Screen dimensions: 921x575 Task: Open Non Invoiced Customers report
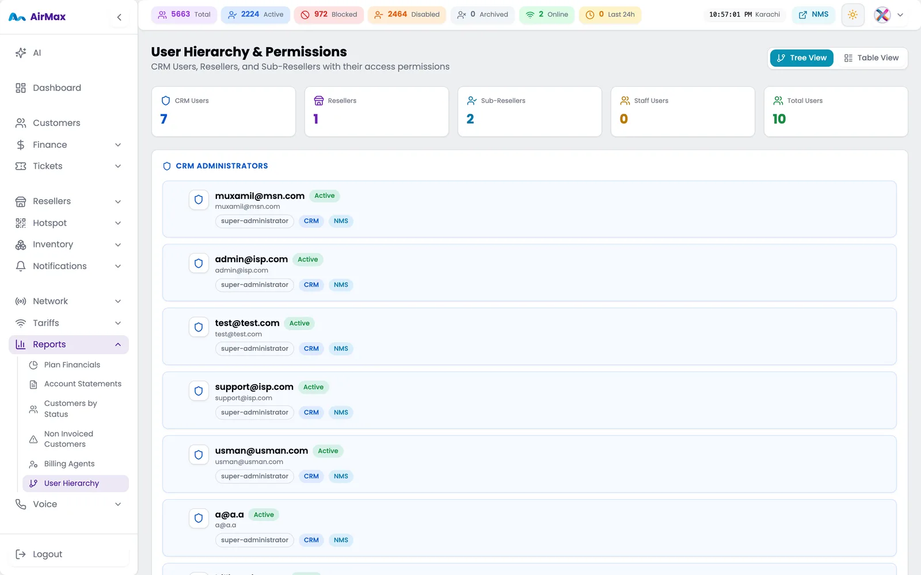tap(75, 439)
